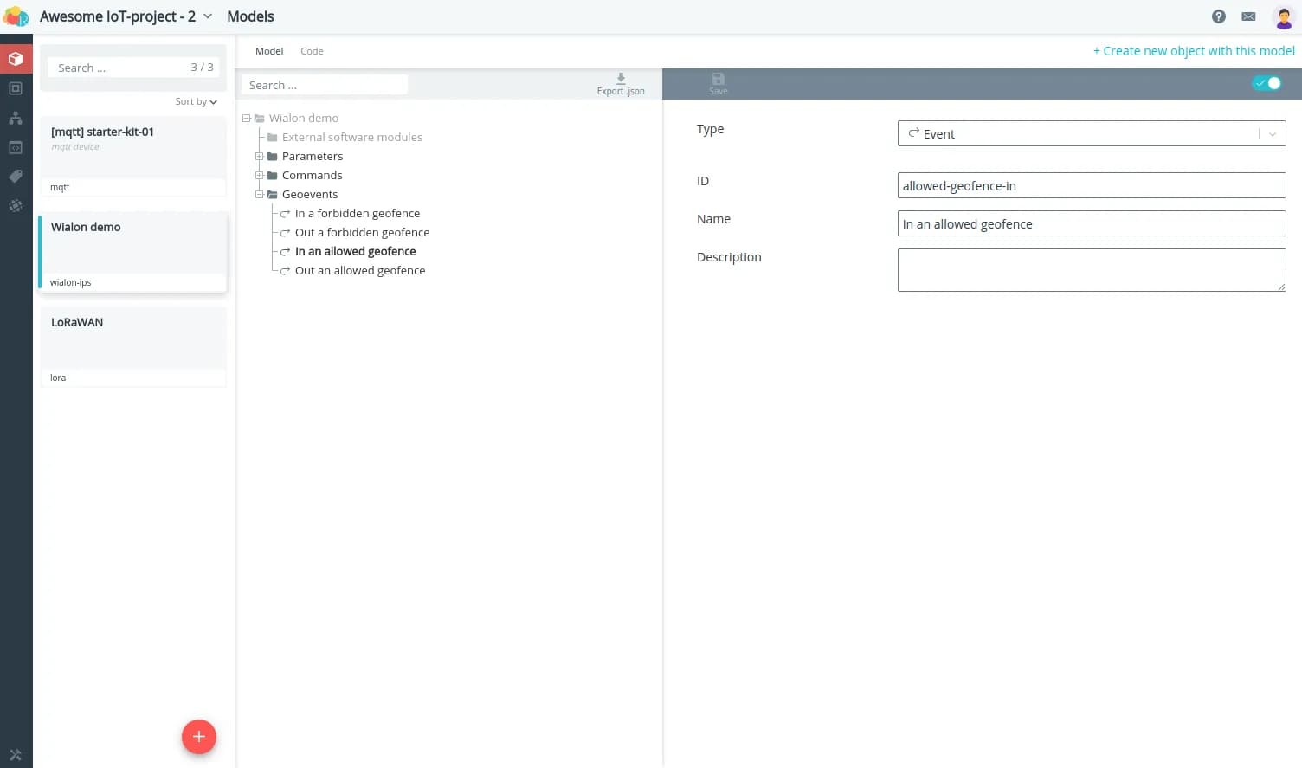Expand the Sort by dropdown
The height and width of the screenshot is (768, 1302).
[x=196, y=101]
